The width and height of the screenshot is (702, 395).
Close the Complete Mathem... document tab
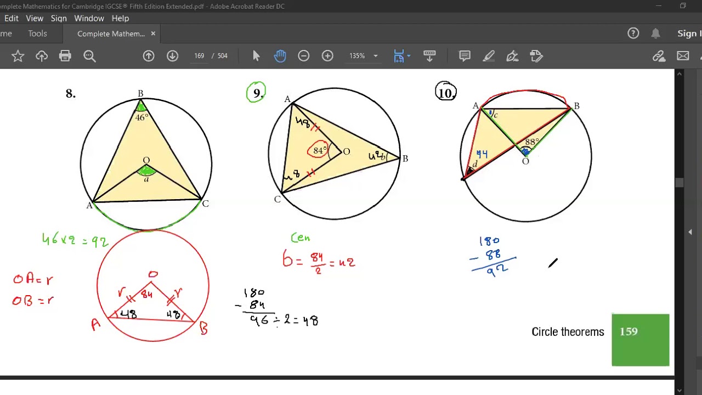153,33
